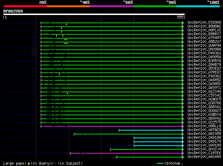223x166 pixels.
Task: Open UniRef100_C5YS41 hit label
Action: (x=204, y=96)
